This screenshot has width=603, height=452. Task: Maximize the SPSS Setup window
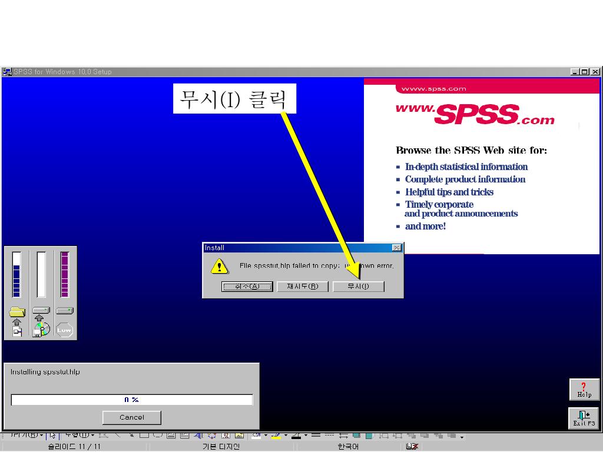pyautogui.click(x=585, y=72)
